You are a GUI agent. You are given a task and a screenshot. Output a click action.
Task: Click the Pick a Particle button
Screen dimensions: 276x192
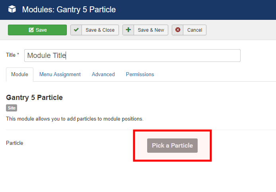point(172,146)
